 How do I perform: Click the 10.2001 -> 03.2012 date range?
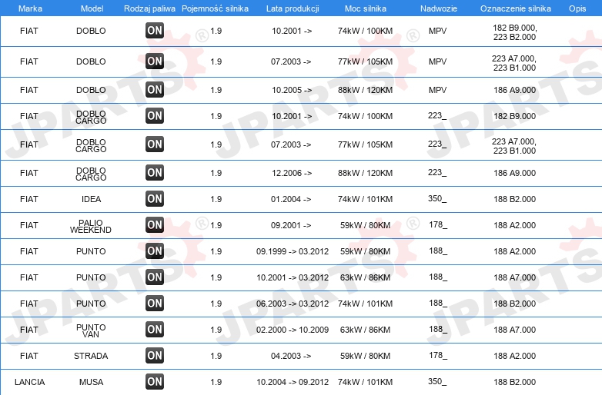[293, 277]
